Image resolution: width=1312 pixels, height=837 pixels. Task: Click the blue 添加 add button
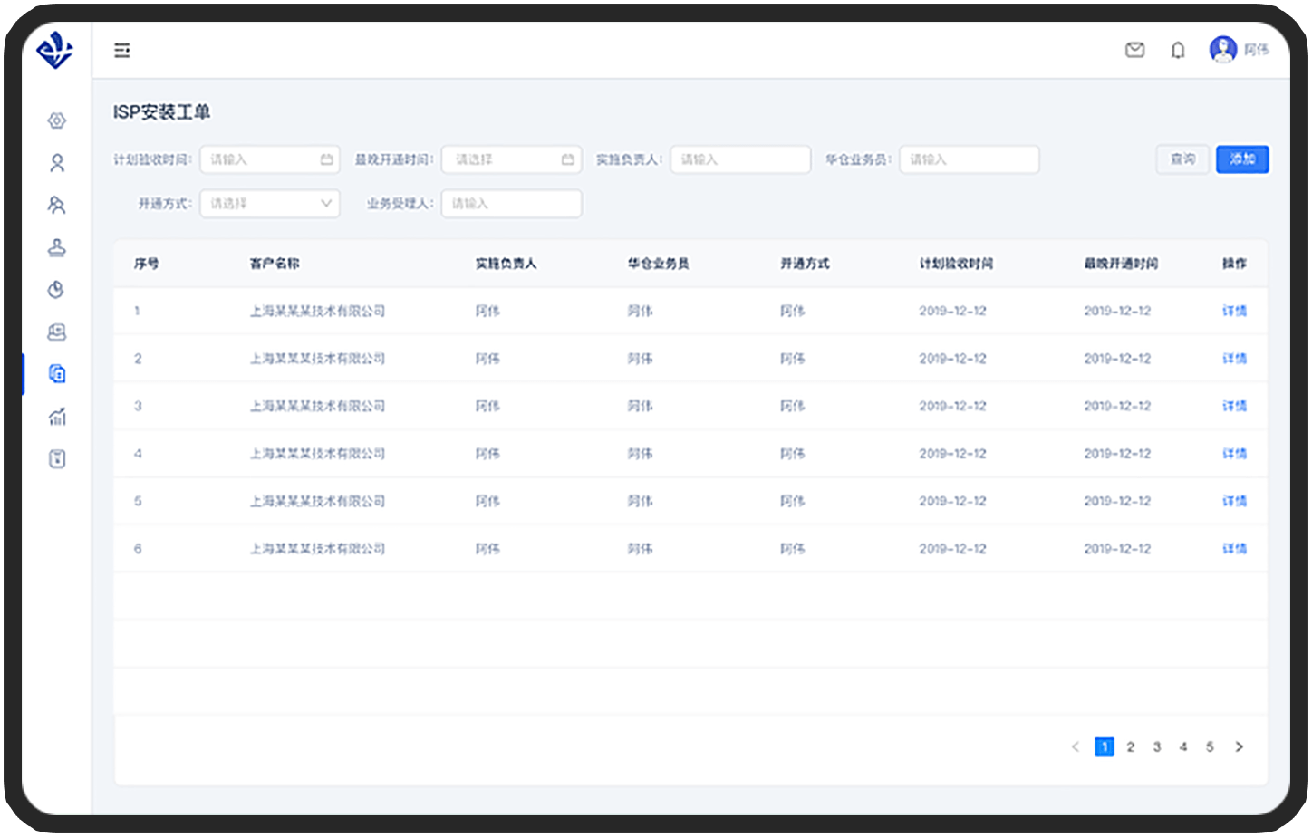(x=1242, y=159)
